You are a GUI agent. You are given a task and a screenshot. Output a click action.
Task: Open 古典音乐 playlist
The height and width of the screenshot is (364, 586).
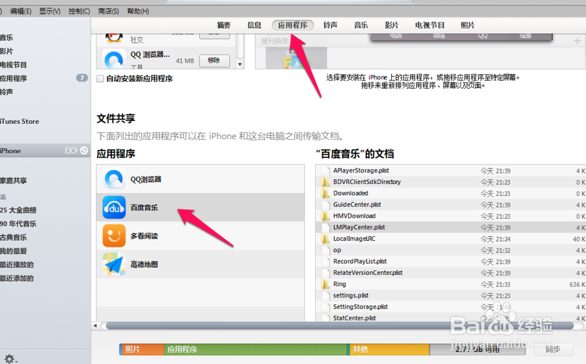tap(13, 237)
